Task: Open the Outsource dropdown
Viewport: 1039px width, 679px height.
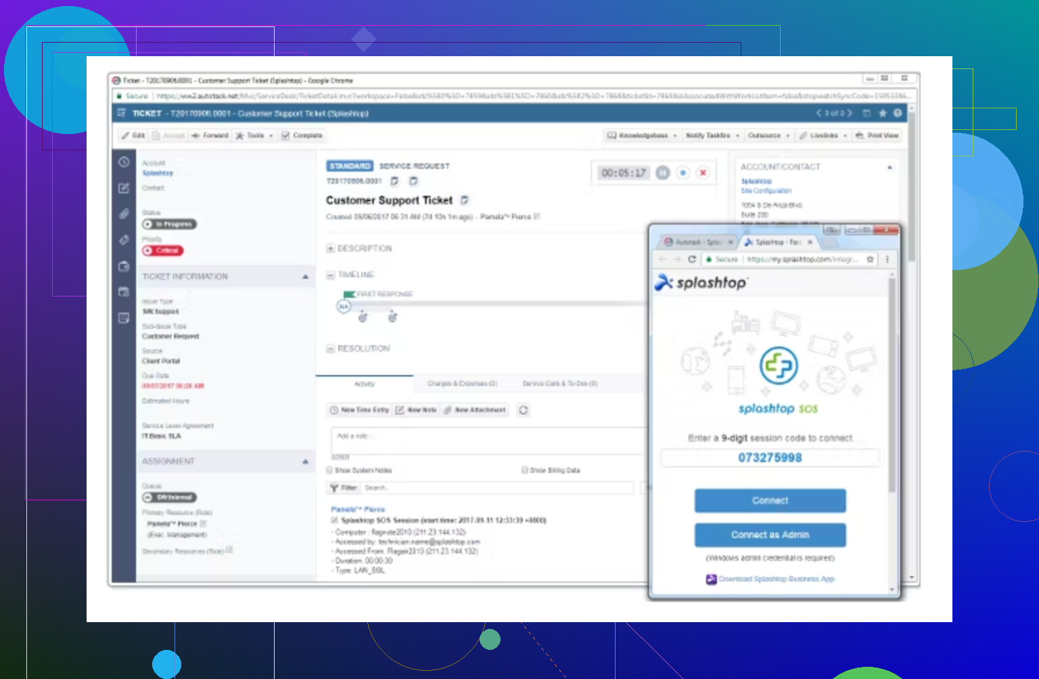Action: pos(769,135)
